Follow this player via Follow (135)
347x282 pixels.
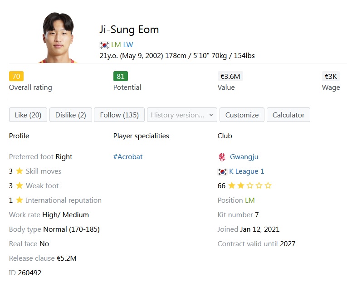[x=119, y=115]
